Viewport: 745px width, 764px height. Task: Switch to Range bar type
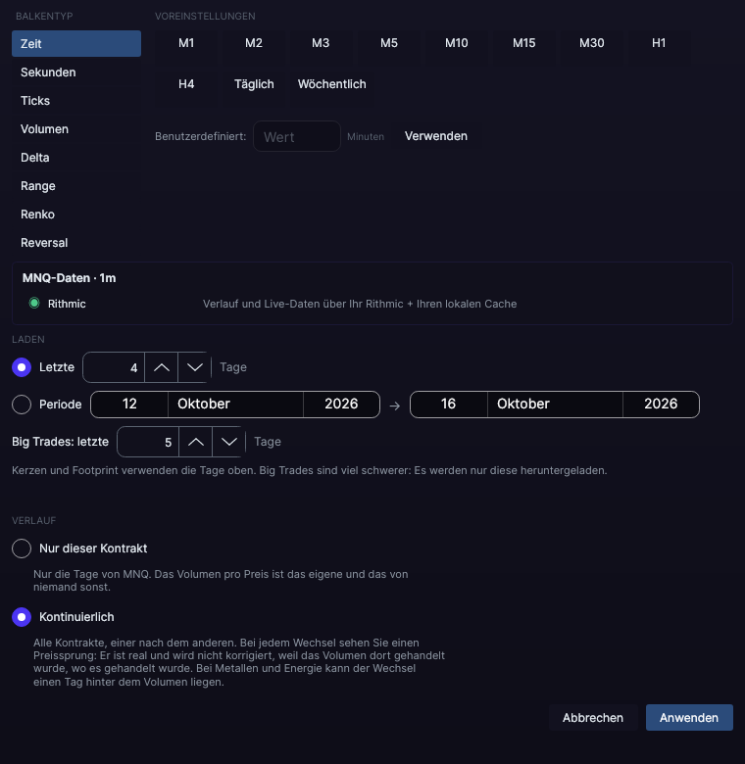point(76,186)
